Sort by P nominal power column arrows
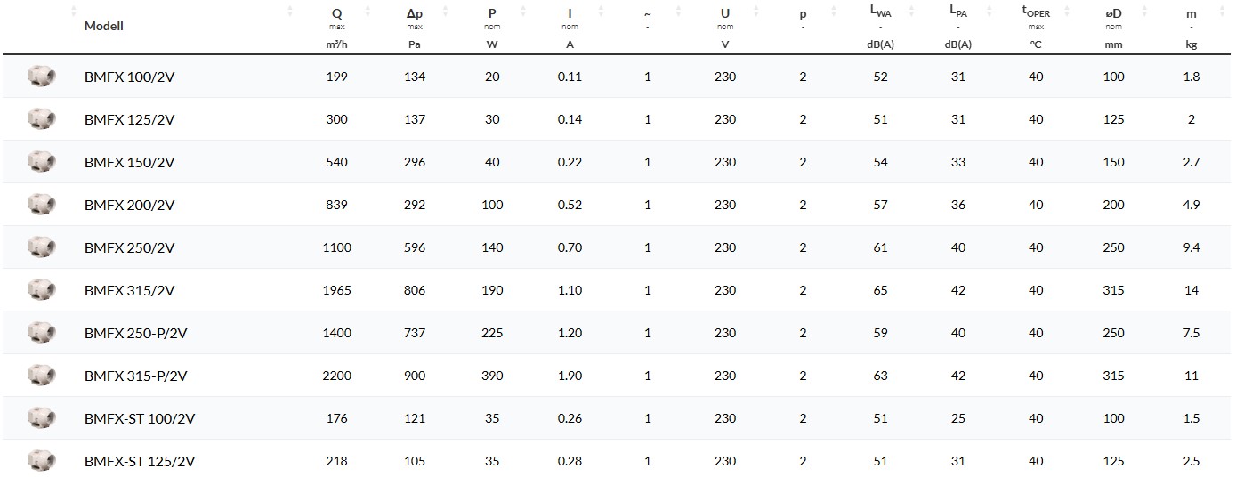 (x=521, y=12)
